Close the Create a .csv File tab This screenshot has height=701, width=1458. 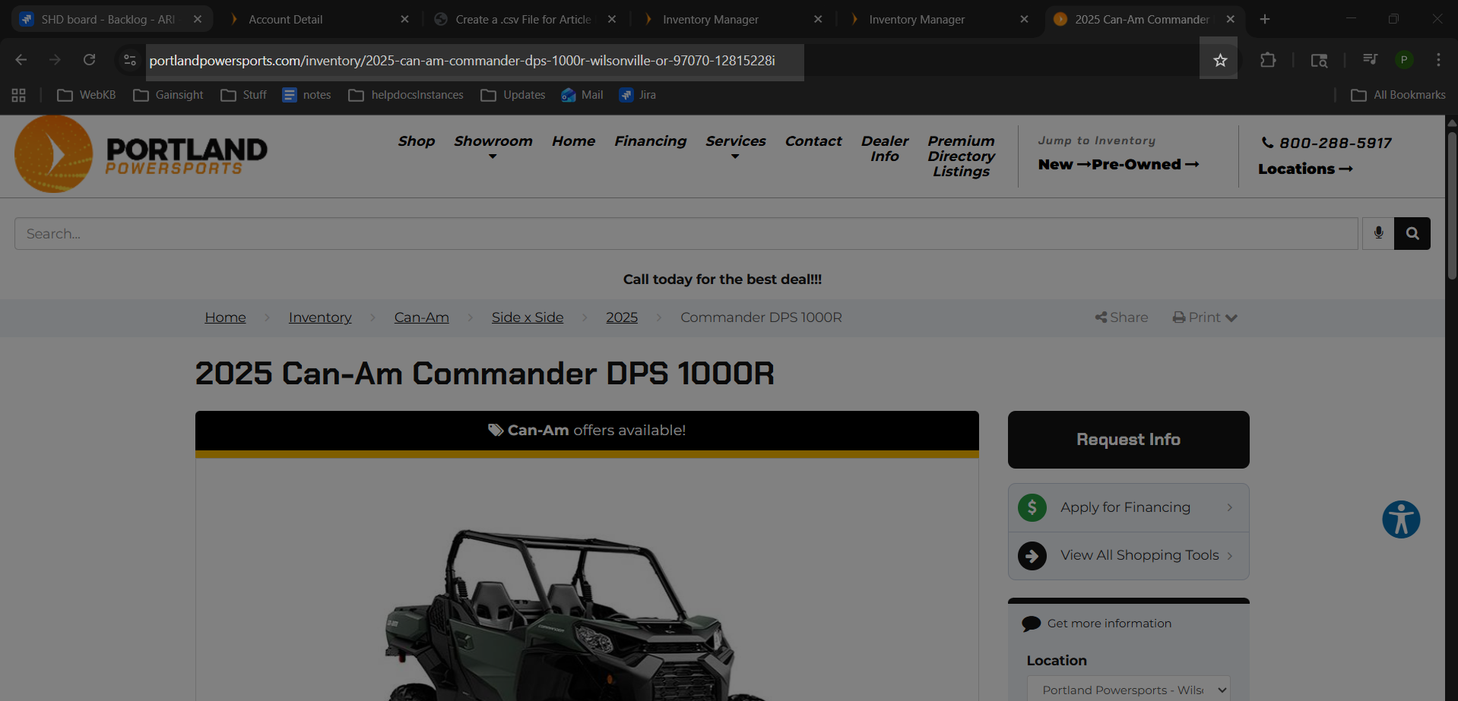612,19
